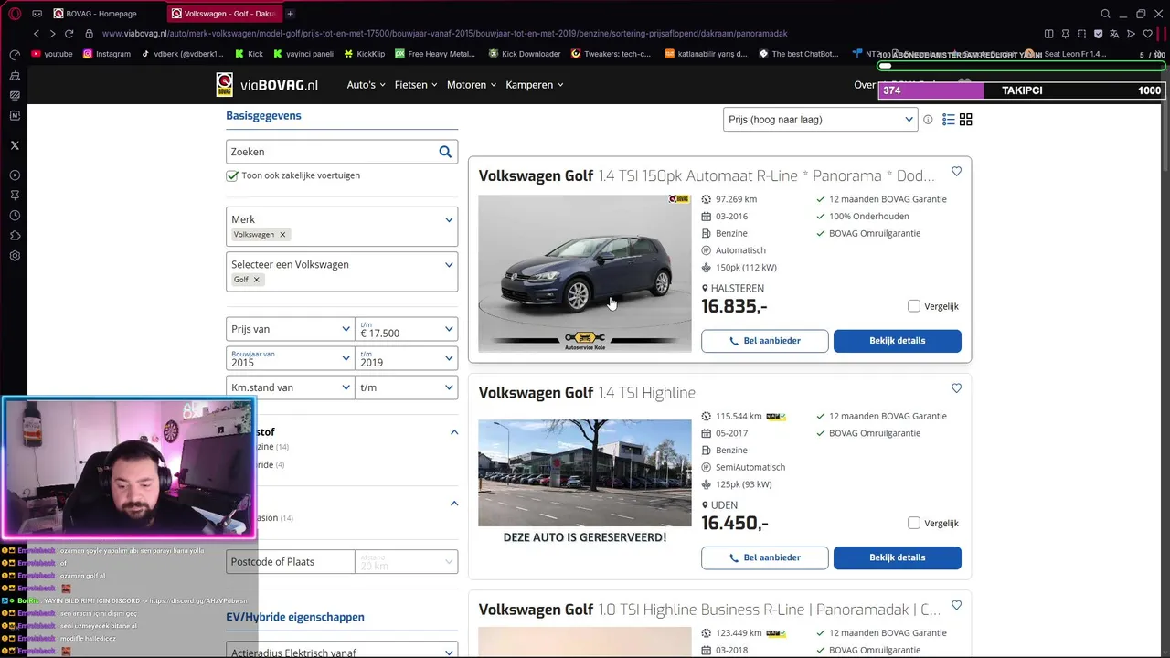Open X (Twitter) in the Opera sidebar
1170x658 pixels.
point(15,145)
